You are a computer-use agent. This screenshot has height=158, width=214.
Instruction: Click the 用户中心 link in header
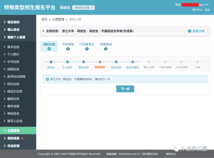point(197,10)
